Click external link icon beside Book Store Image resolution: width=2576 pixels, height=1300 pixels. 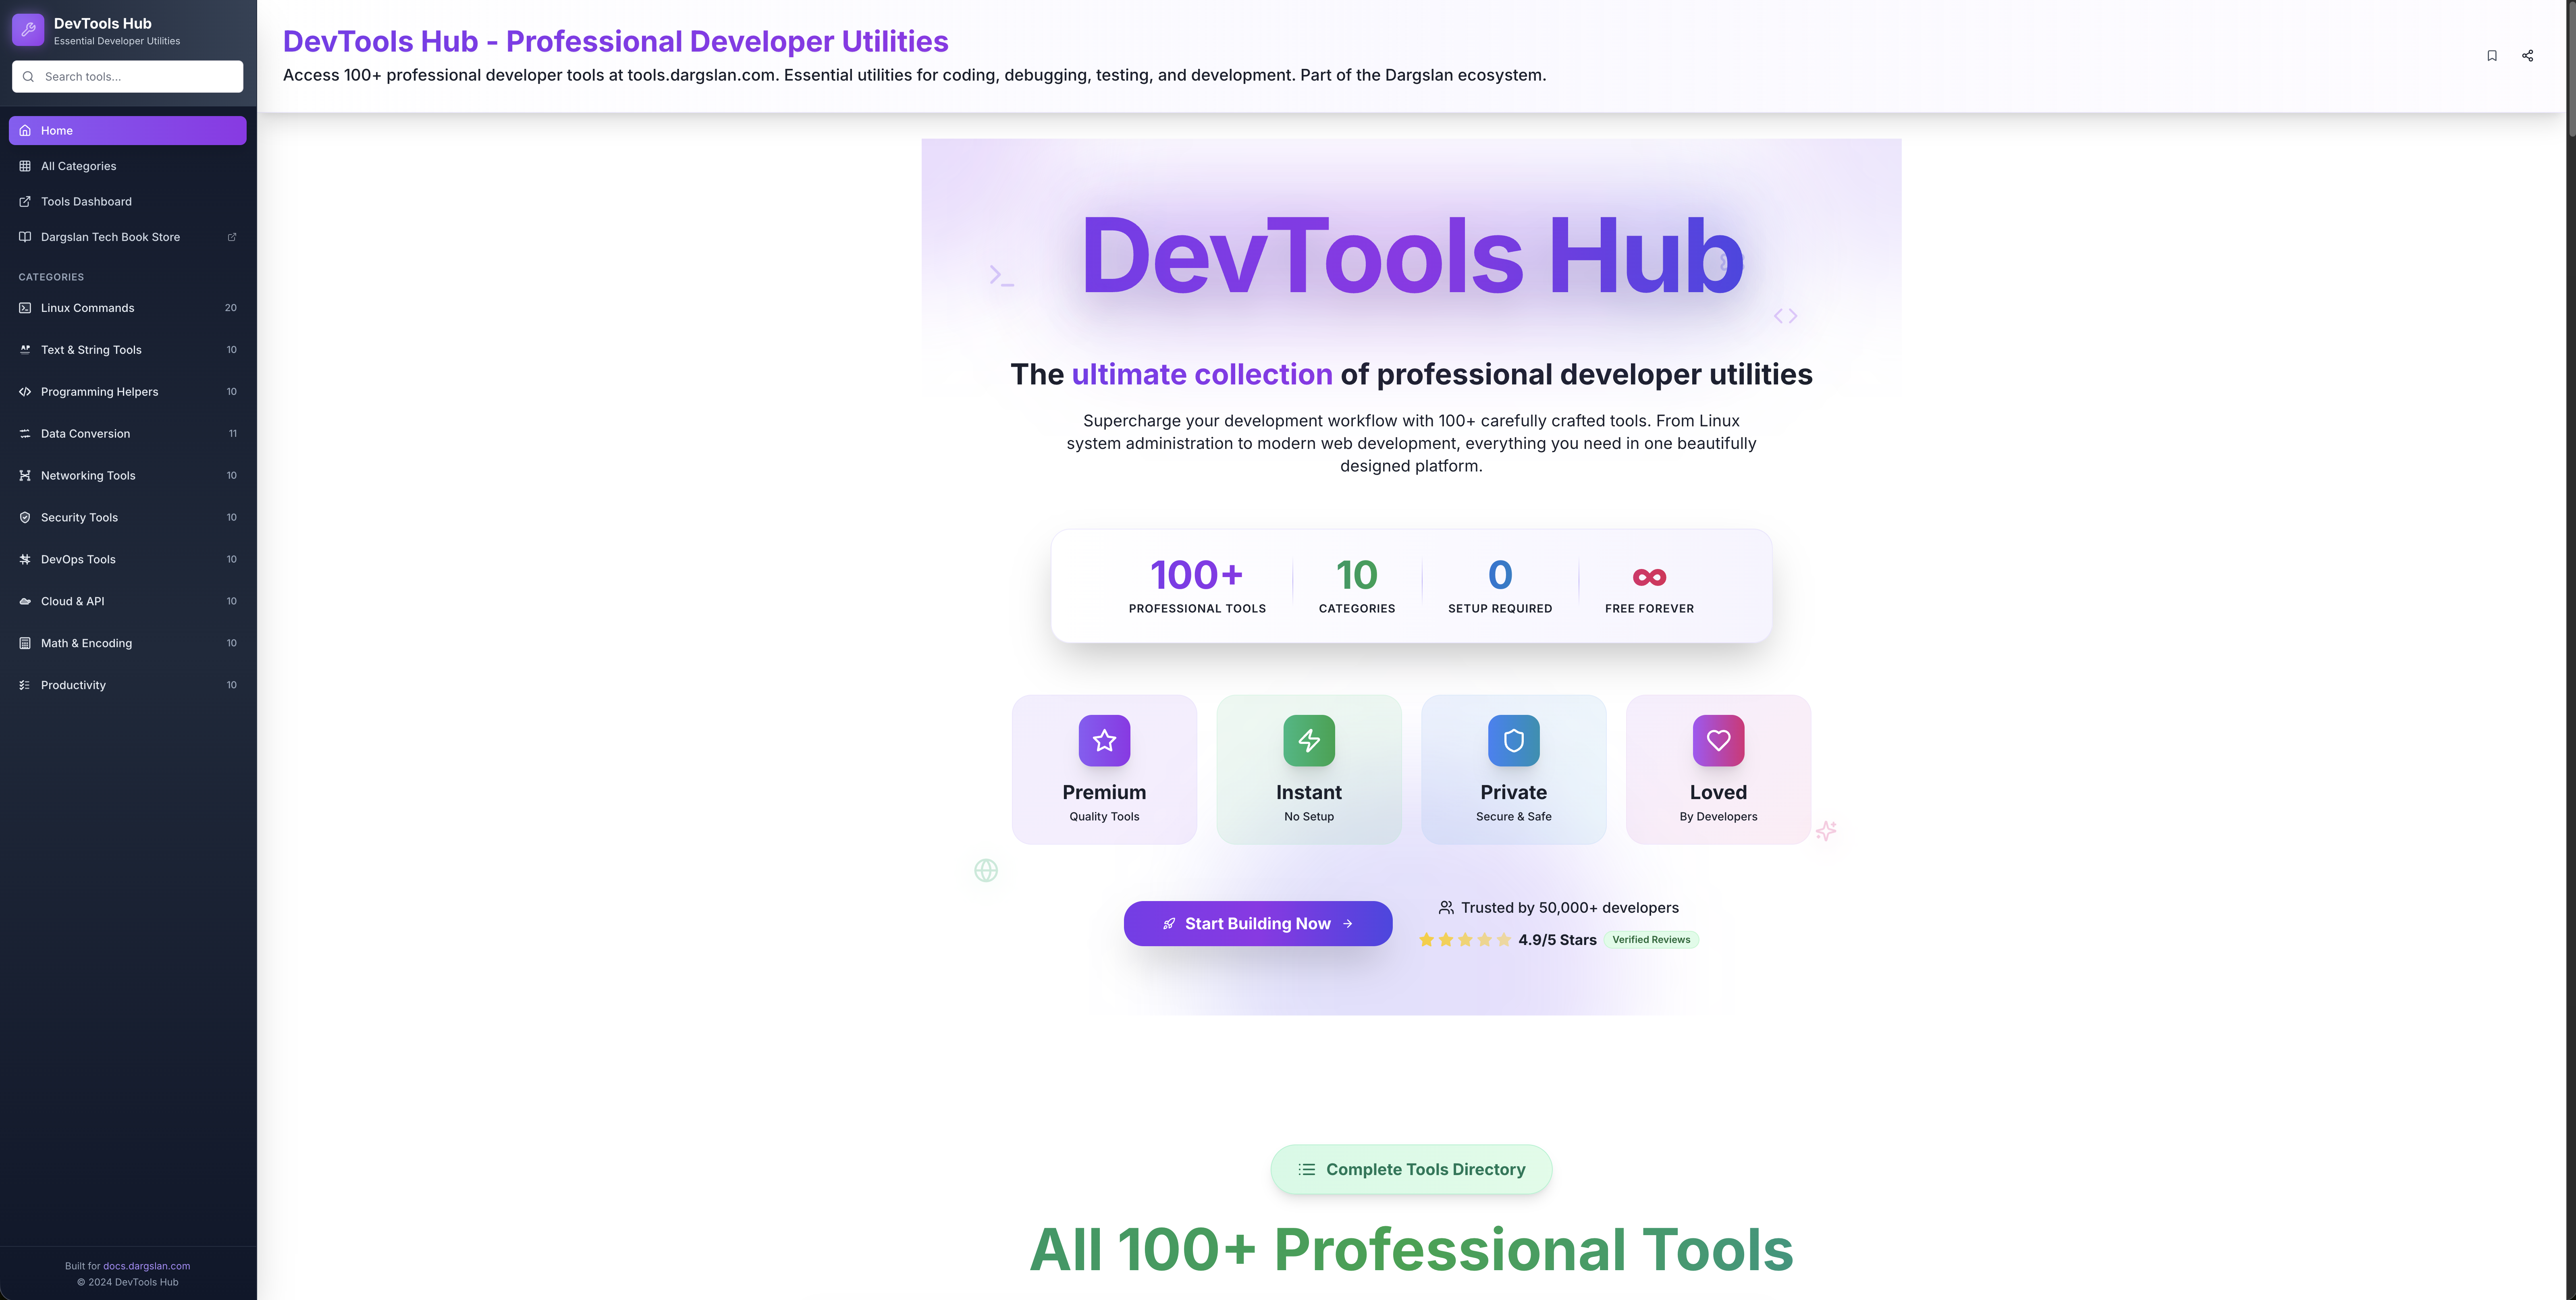(x=232, y=237)
